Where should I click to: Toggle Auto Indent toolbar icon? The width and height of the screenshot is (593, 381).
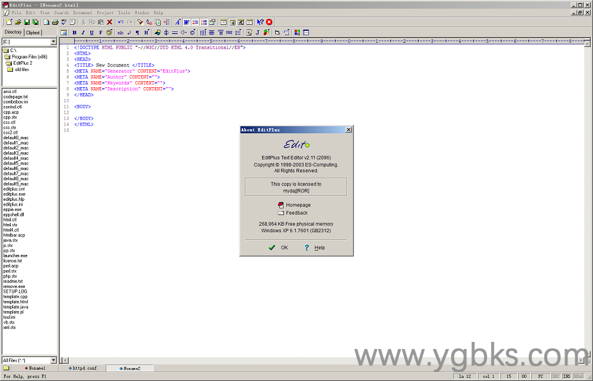point(195,22)
